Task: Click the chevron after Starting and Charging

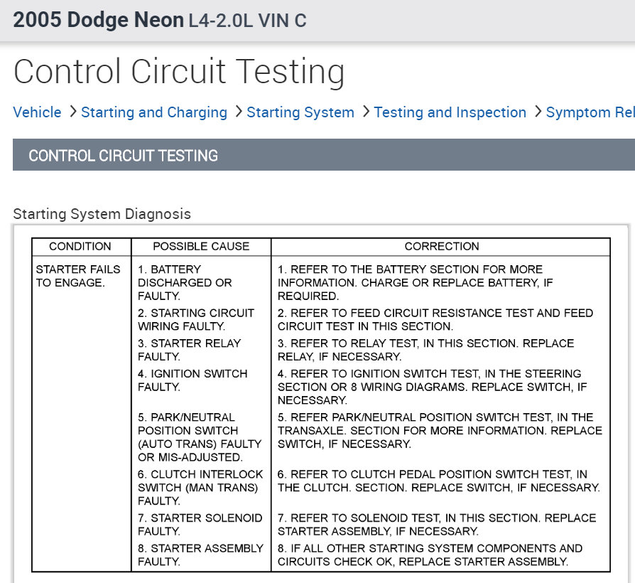Action: tap(238, 112)
